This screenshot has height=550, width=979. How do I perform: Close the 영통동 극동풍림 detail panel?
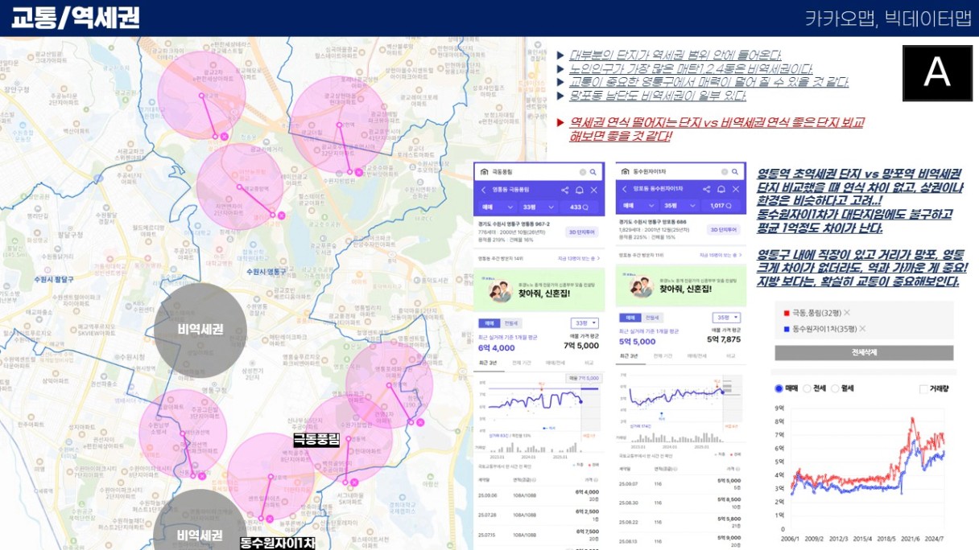coord(594,190)
